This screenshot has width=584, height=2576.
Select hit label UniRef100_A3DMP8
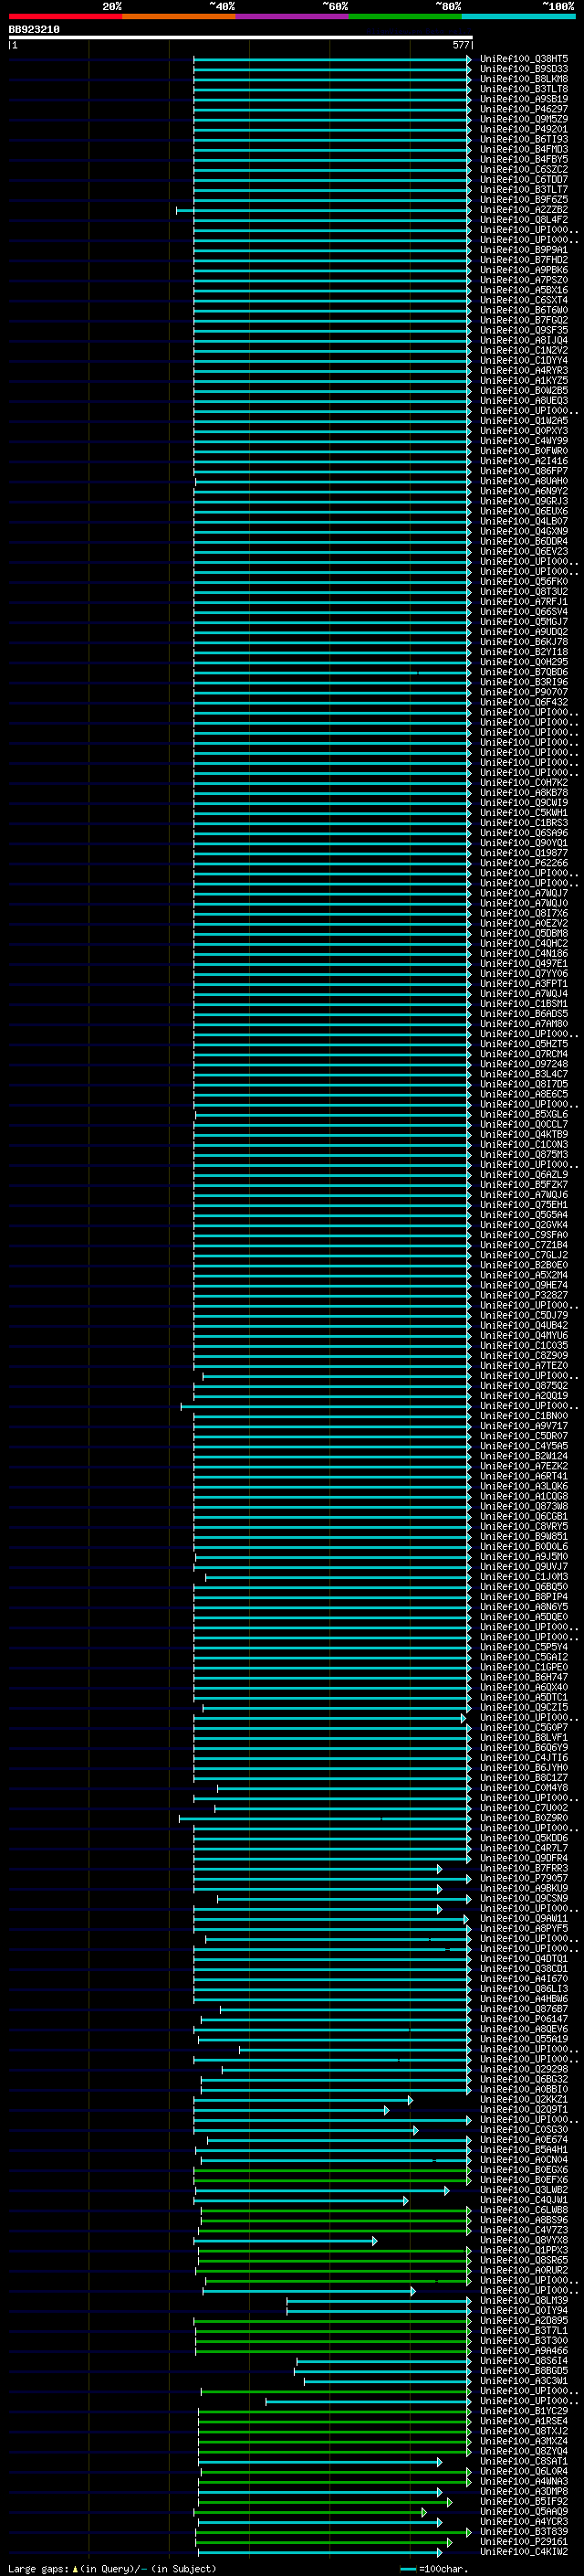coord(524,2492)
